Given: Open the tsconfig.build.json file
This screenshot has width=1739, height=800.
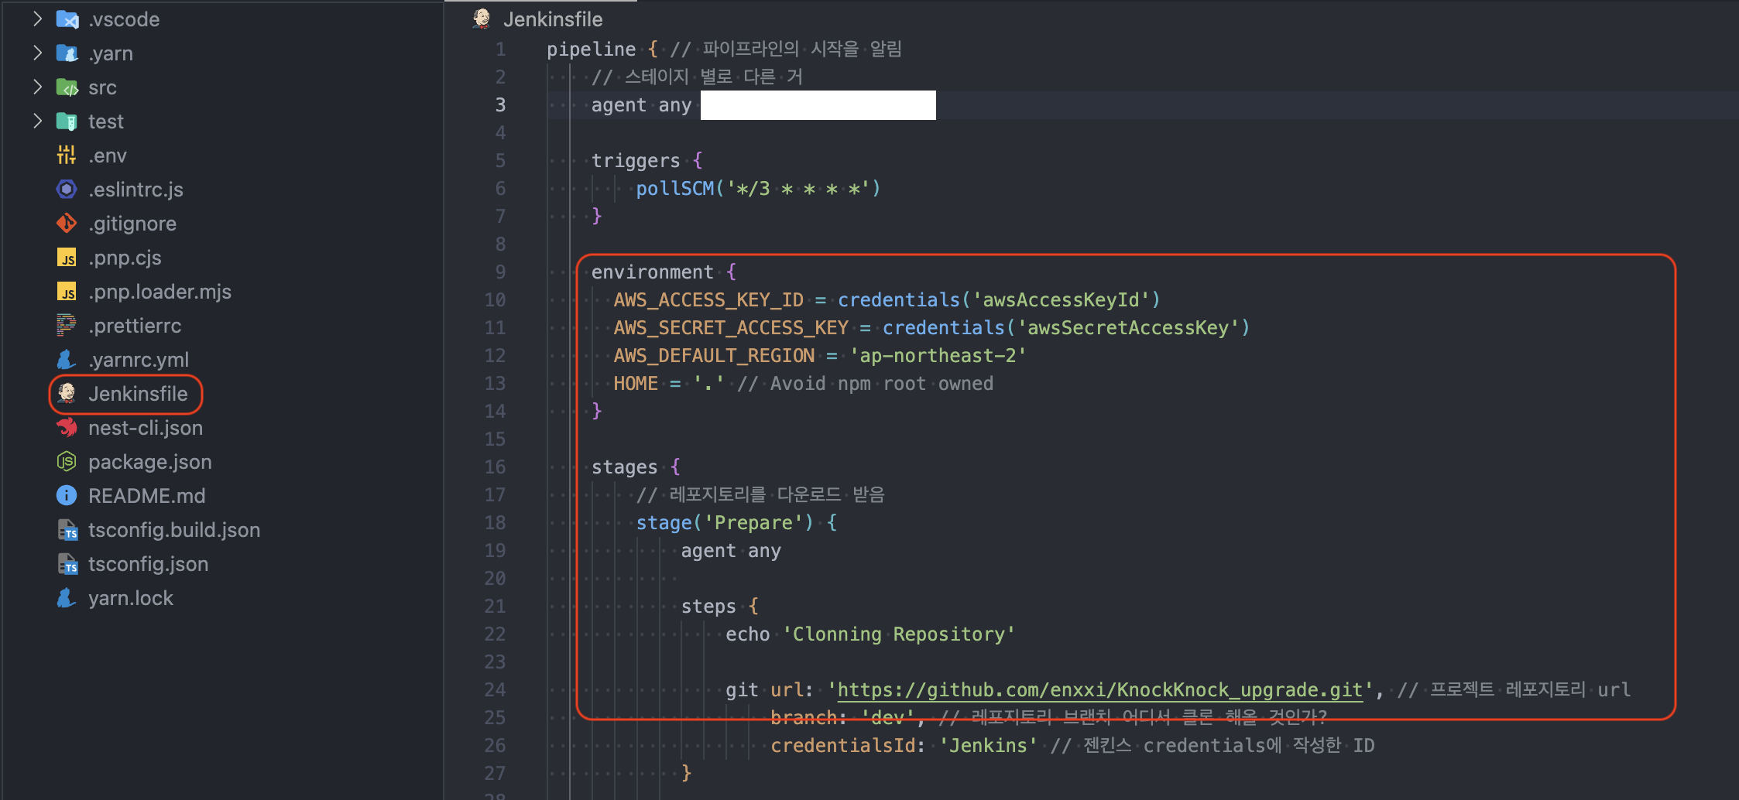Looking at the screenshot, I should tap(174, 530).
